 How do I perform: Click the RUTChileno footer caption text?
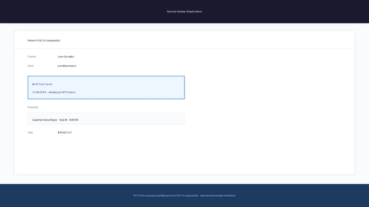(184, 195)
